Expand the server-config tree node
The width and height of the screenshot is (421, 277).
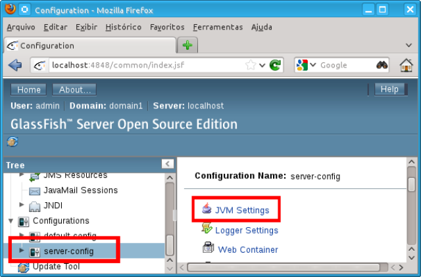click(x=22, y=251)
